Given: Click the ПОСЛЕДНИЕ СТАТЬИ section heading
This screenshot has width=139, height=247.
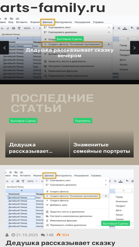Looking at the screenshot, I should click(x=52, y=103).
